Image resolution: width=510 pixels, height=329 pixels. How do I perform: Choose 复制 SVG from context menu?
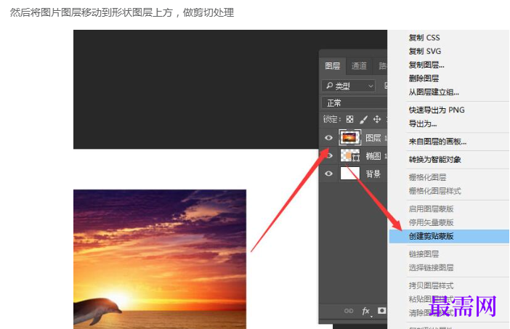pyautogui.click(x=425, y=51)
